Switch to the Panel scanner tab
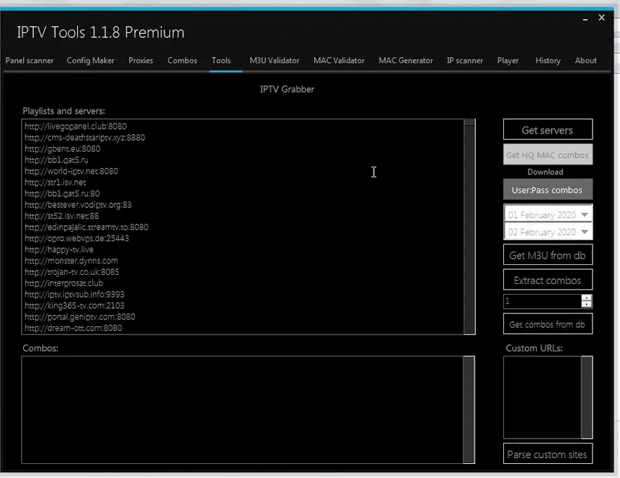 (30, 61)
